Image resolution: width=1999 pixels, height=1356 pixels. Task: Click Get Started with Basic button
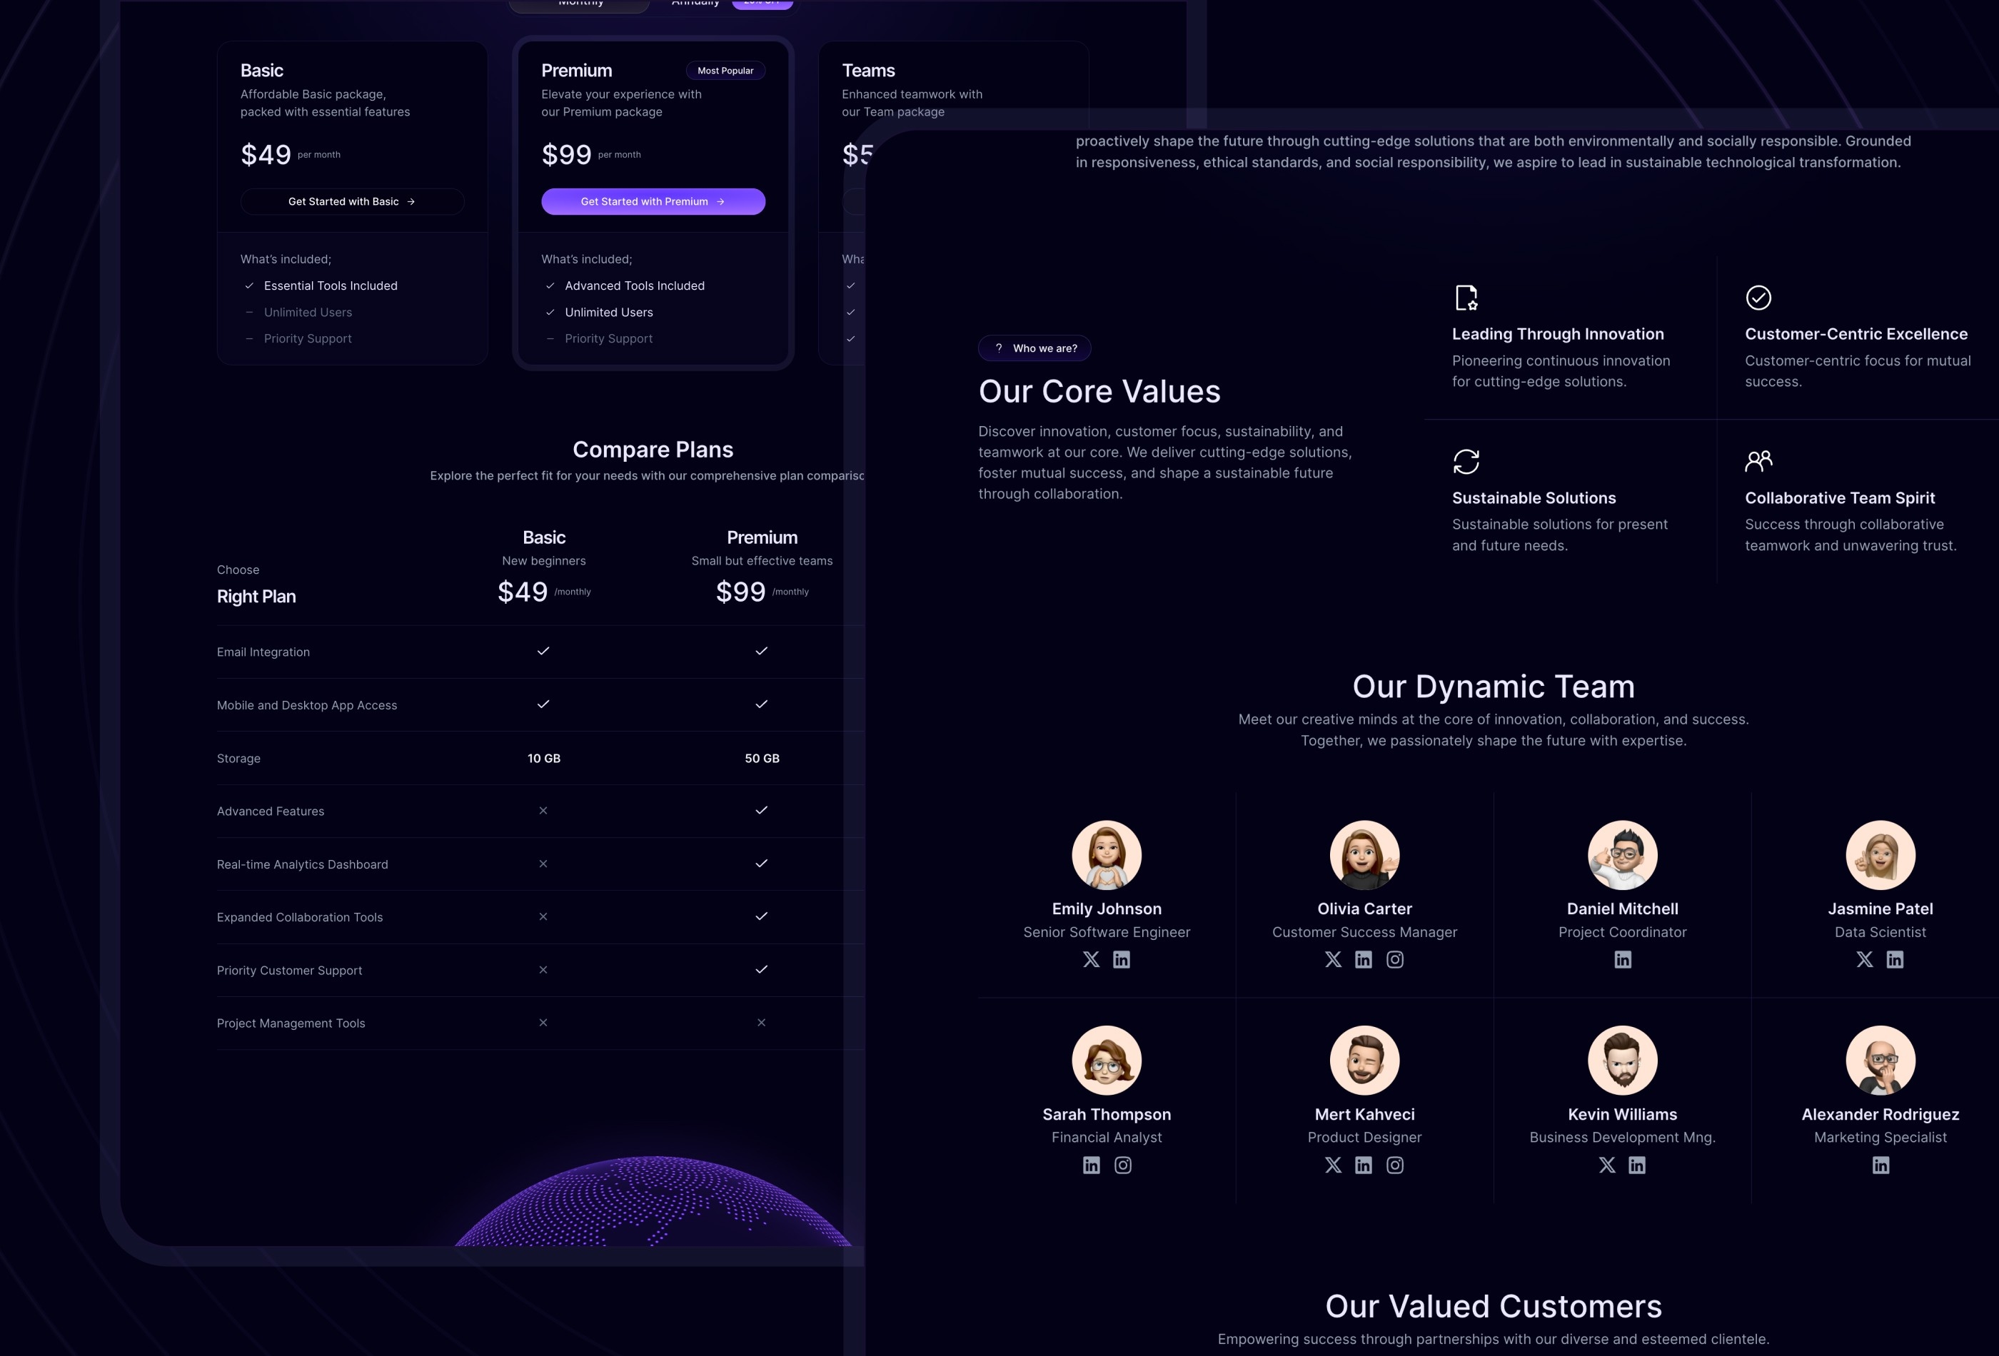(x=352, y=201)
